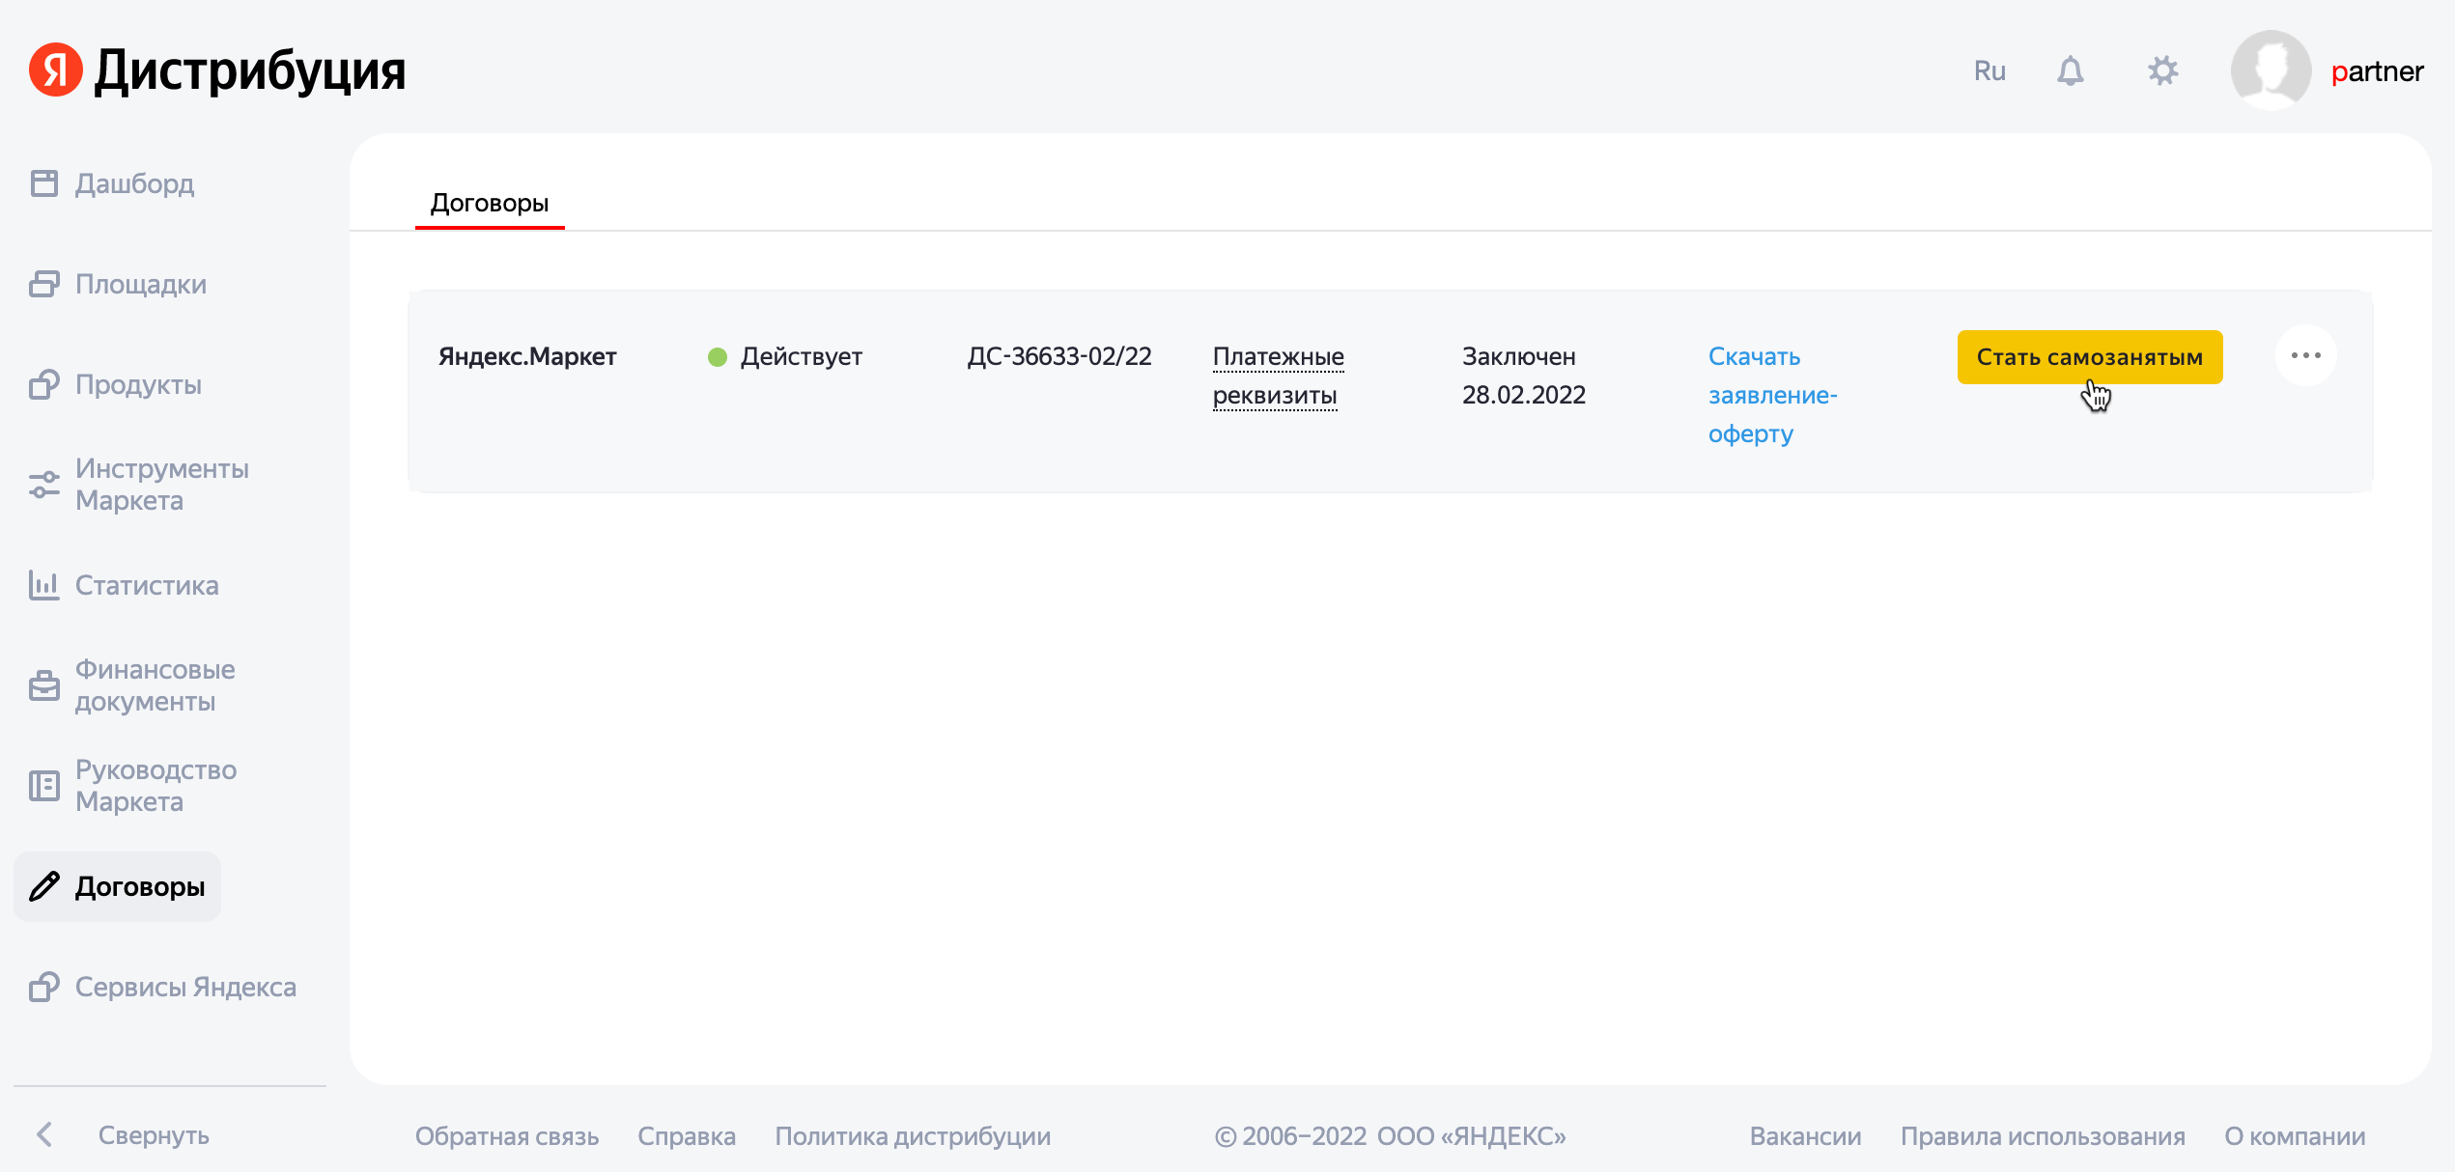
Task: Click the Руководство Маркета book icon
Action: tap(44, 786)
